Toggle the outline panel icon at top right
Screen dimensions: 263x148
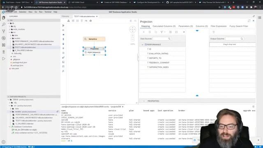259,18
